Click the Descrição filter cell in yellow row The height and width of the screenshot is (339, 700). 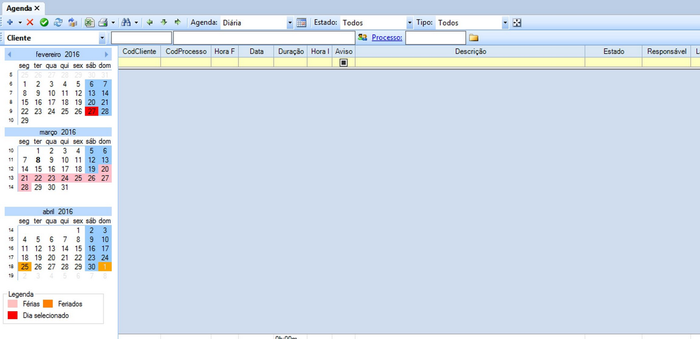point(471,63)
